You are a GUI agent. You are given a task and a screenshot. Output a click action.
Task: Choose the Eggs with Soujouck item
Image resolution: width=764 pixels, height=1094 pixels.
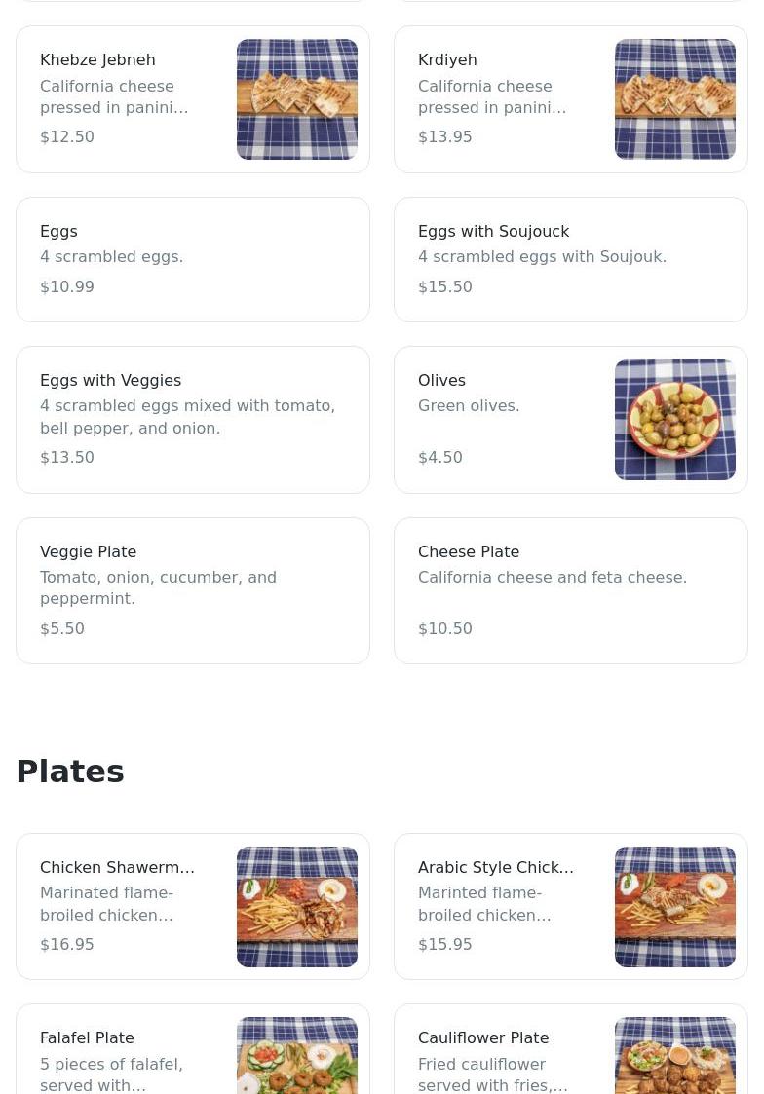(571, 259)
